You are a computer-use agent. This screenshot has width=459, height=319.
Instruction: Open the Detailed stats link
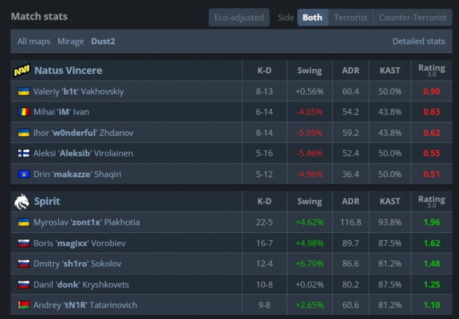coord(419,41)
